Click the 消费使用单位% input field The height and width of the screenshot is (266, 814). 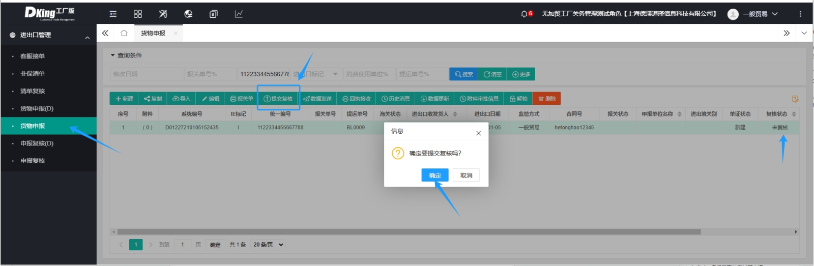[369, 74]
